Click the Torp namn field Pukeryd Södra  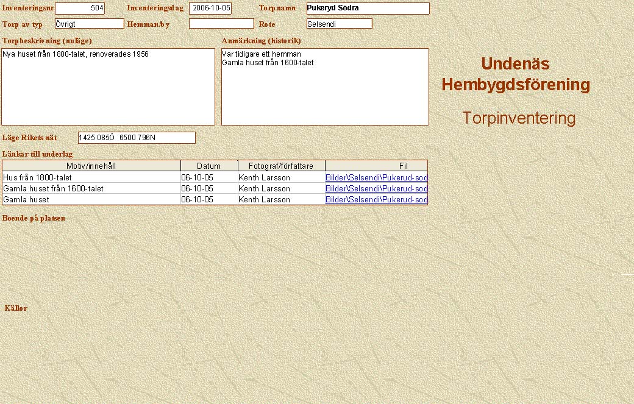pos(368,9)
